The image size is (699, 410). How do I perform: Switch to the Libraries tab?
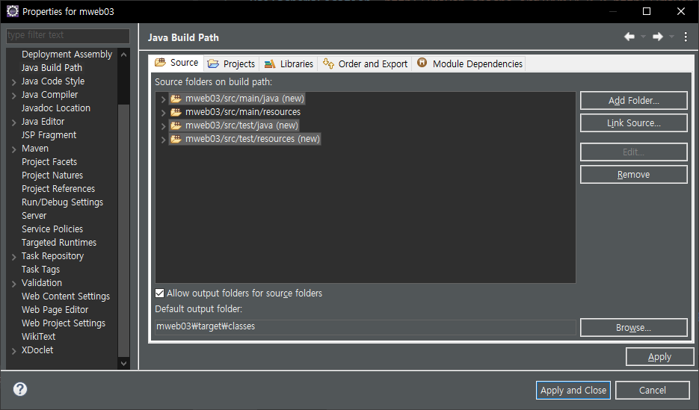[x=289, y=63]
